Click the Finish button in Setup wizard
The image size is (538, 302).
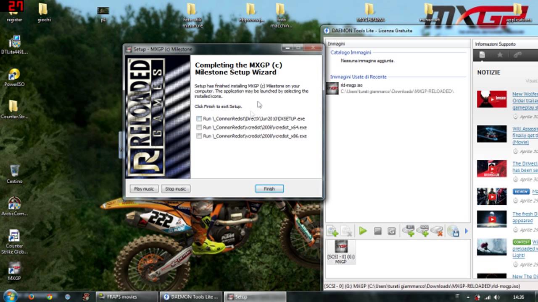coord(269,189)
